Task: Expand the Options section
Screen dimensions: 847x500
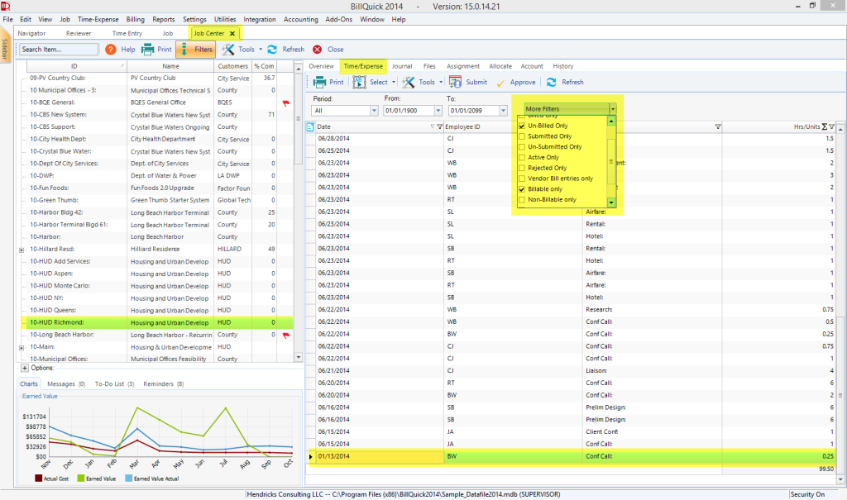Action: point(25,369)
